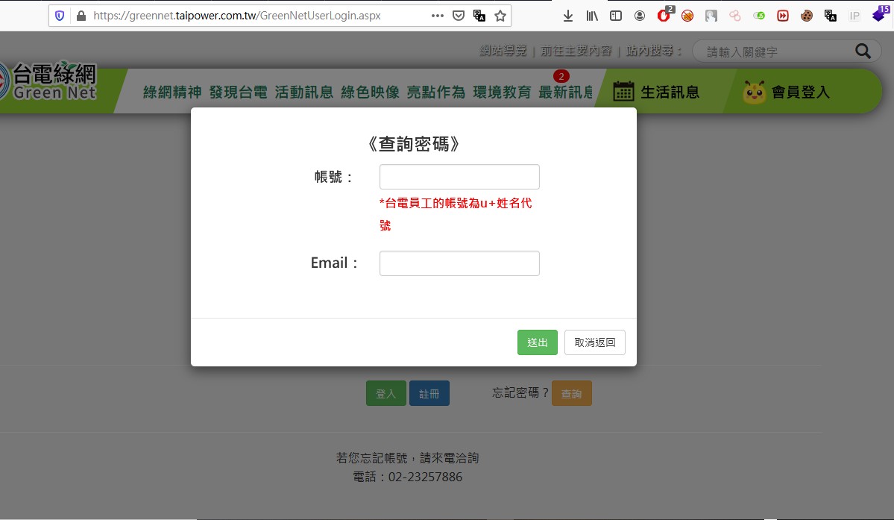The width and height of the screenshot is (894, 520).
Task: Open the 綠色映像 menu
Action: tap(370, 92)
